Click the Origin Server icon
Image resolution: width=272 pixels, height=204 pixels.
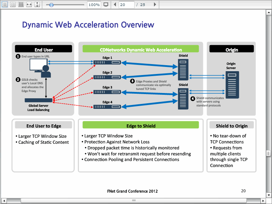tap(232, 85)
